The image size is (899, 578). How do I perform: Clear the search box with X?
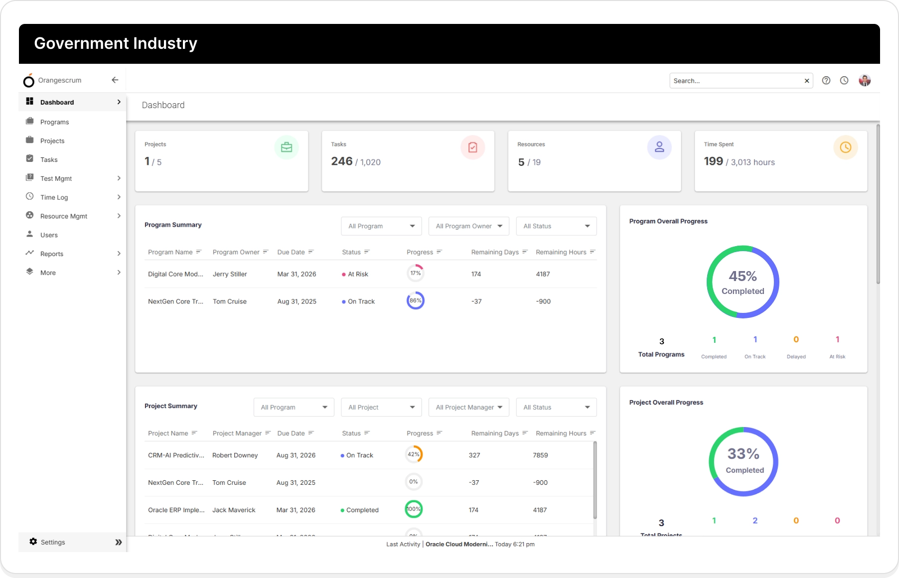tap(807, 81)
